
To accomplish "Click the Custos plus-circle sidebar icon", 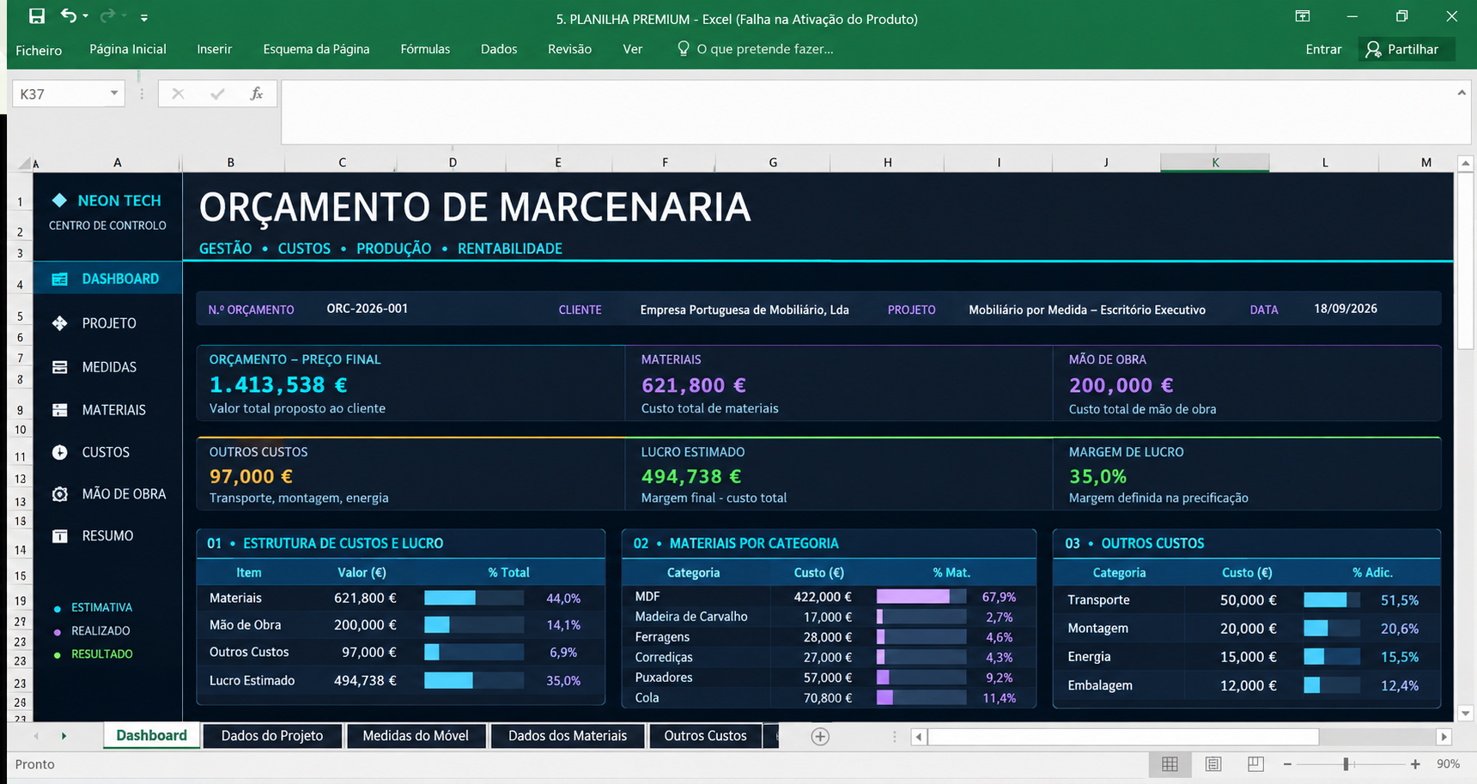I will pos(59,452).
